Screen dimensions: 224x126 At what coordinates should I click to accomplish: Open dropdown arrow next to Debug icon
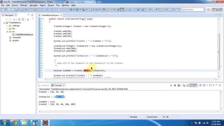point(74,9)
